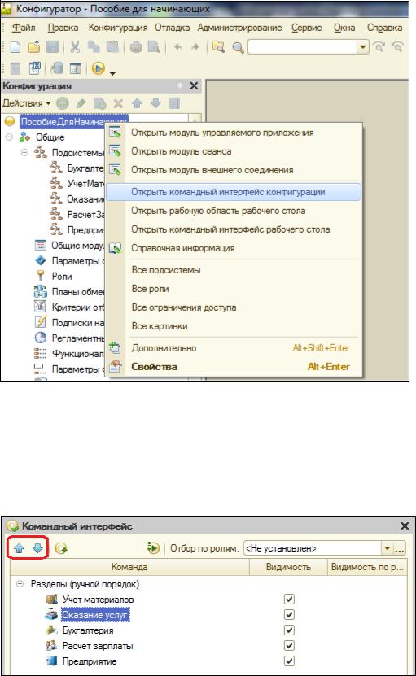Click the Copy toolbar icon
The image size is (416, 676).
[94, 46]
